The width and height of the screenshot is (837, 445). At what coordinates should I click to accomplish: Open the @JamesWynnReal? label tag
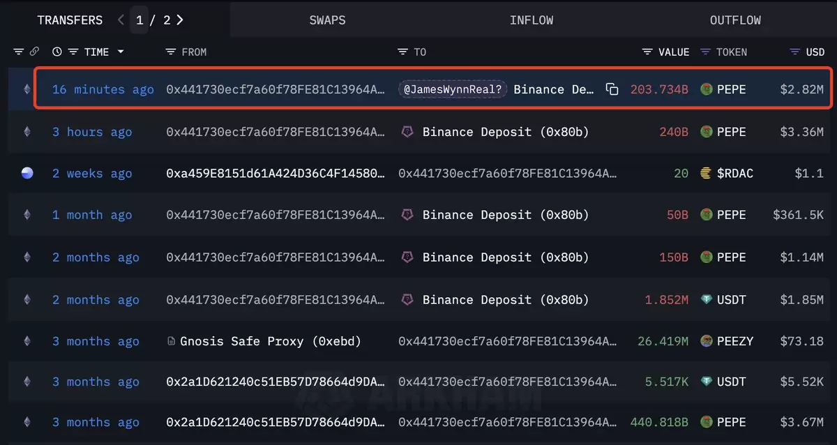[453, 89]
